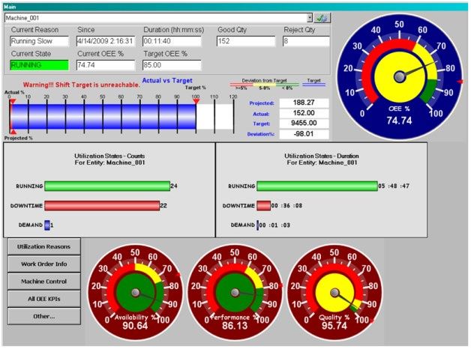Click the Deviation% value -98.01
This screenshot has width=471, height=349.
pyautogui.click(x=304, y=134)
